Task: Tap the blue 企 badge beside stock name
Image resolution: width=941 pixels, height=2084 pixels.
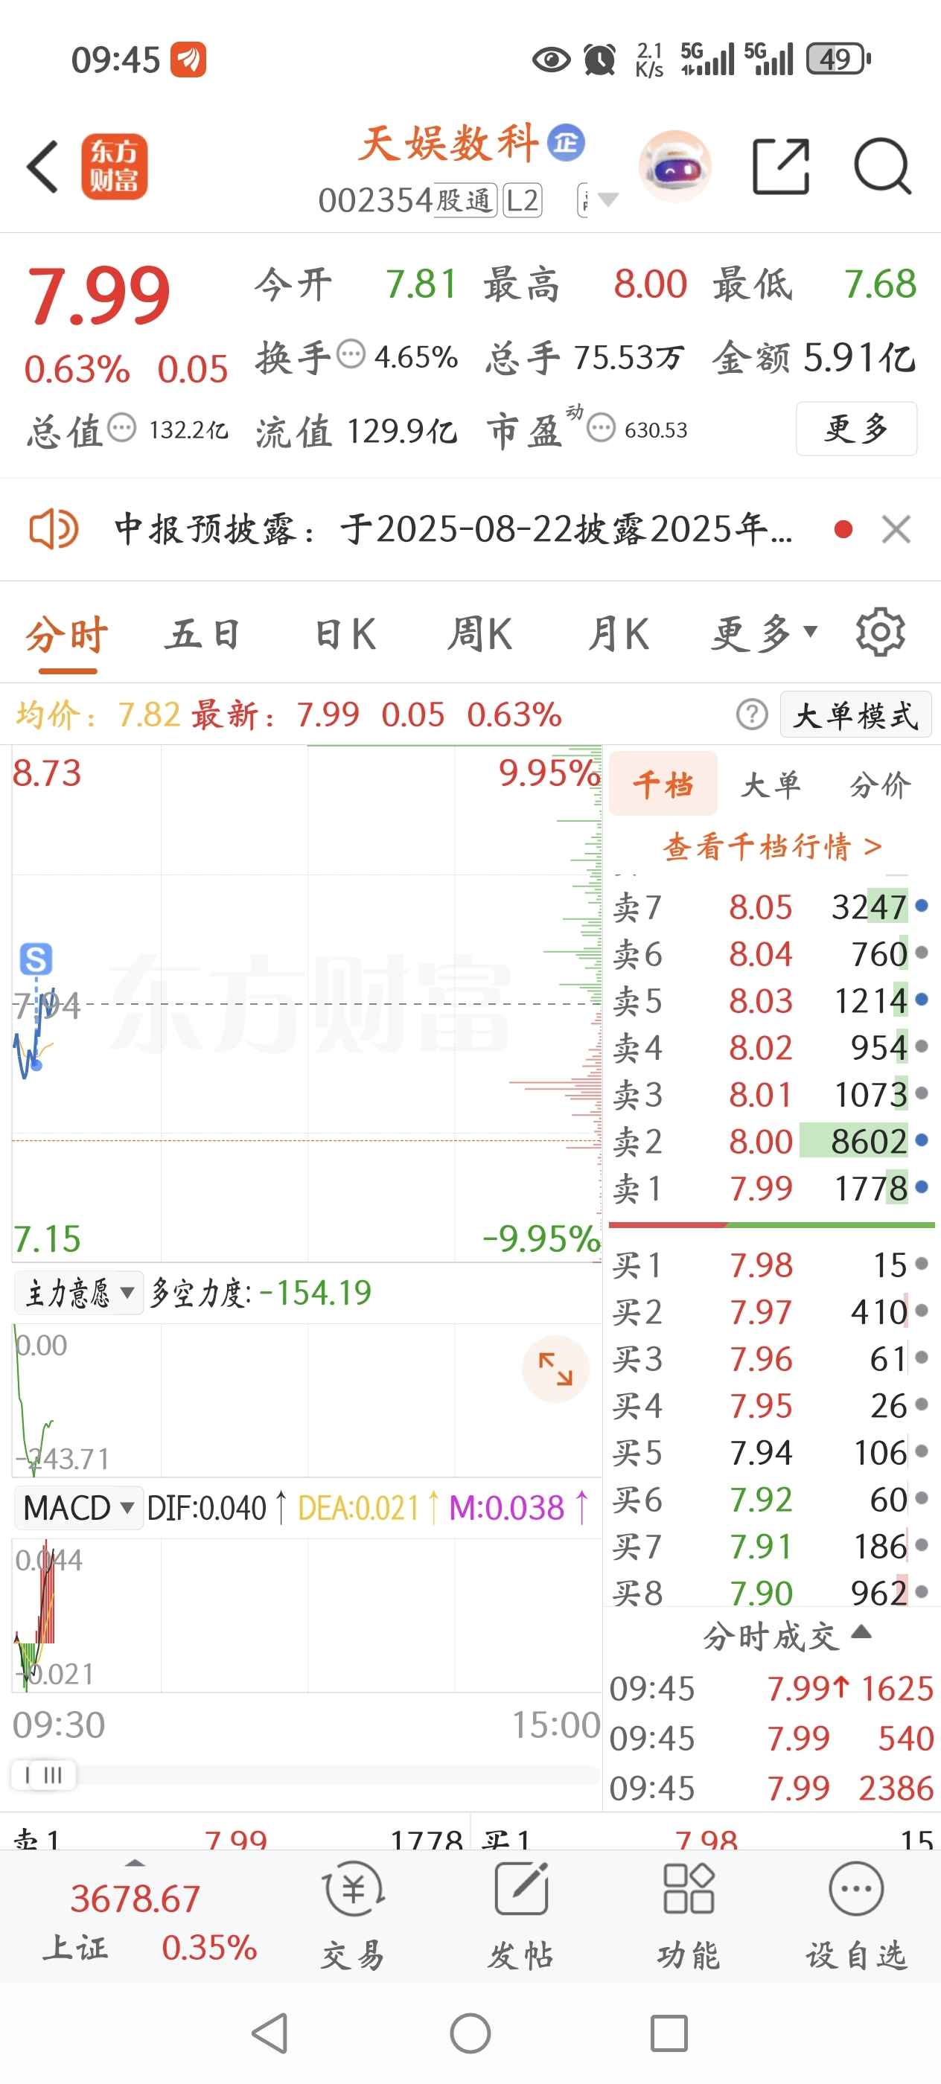Action: pyautogui.click(x=566, y=143)
